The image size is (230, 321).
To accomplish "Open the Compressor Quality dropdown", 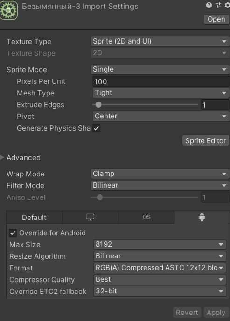I will point(160,280).
